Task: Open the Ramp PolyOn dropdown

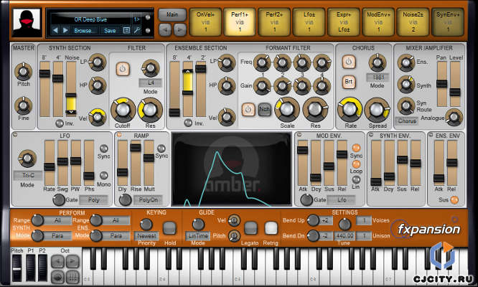Action: coord(148,200)
